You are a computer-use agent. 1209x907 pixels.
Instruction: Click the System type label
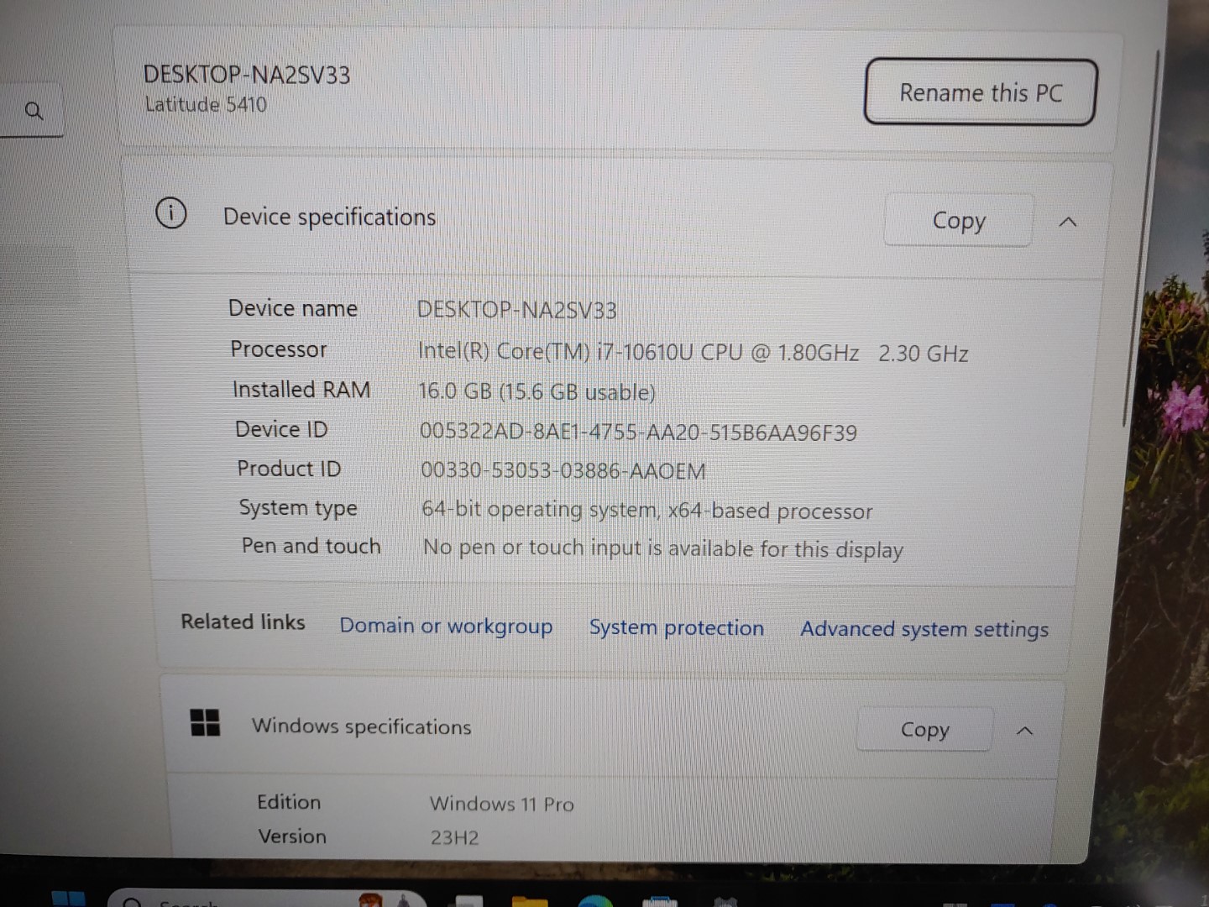298,508
